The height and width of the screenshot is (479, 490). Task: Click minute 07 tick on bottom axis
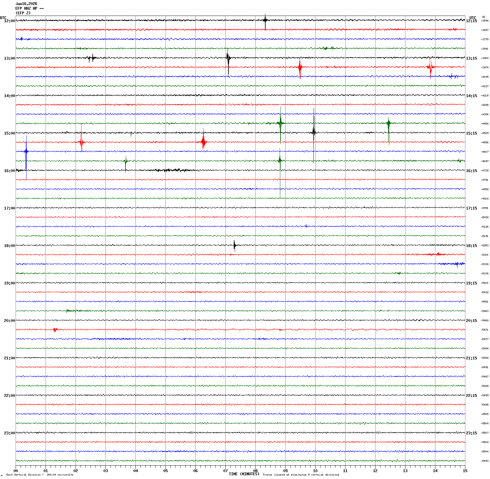225,471
